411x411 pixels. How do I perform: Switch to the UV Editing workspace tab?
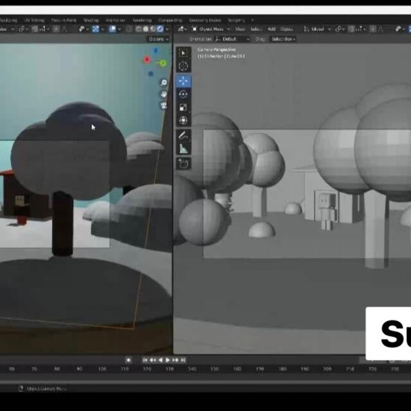tap(34, 20)
